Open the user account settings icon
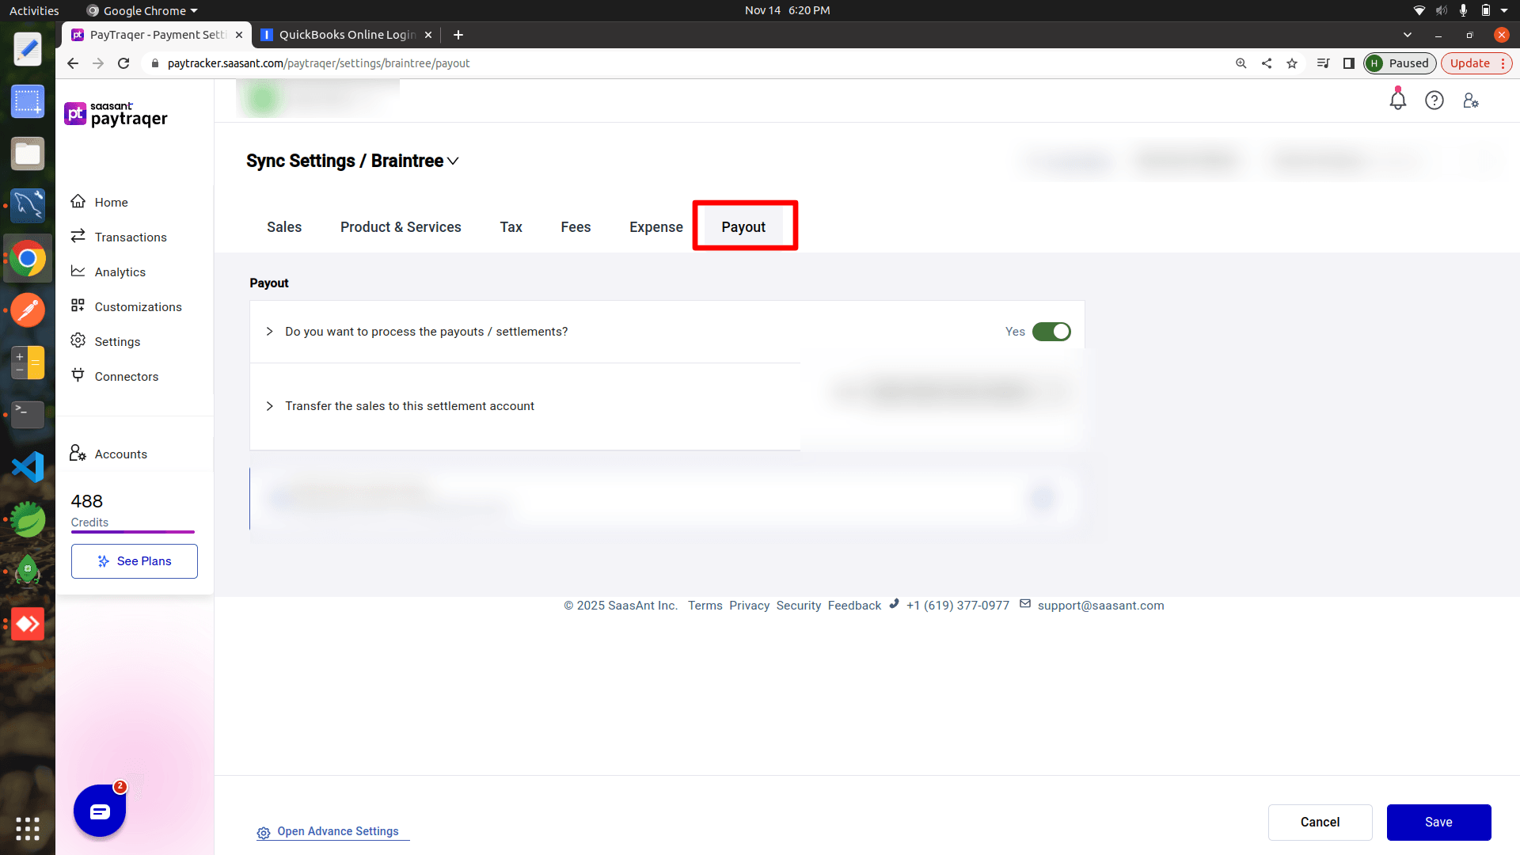 (1471, 100)
